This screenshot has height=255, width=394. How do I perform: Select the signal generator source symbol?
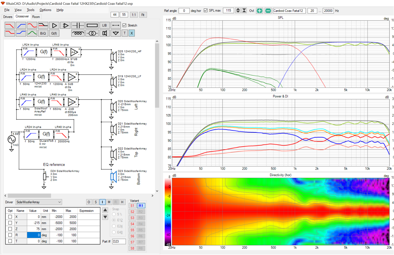coord(11,139)
